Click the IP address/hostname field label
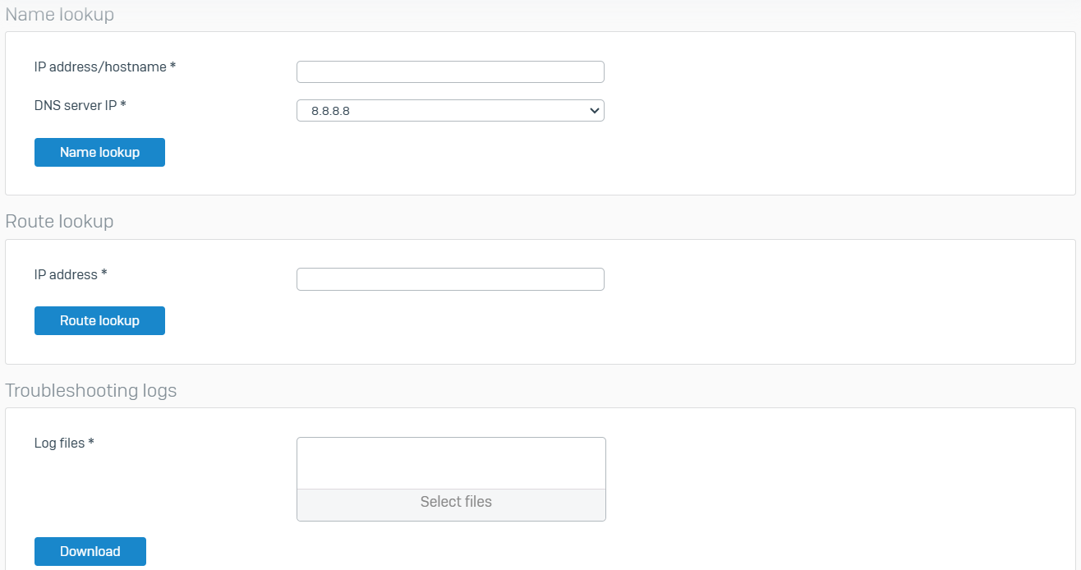This screenshot has width=1081, height=570. tap(100, 67)
